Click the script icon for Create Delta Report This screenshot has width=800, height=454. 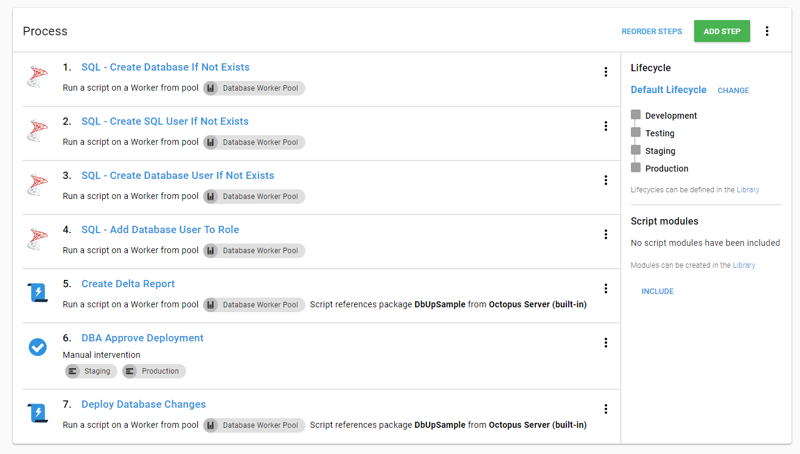[38, 293]
